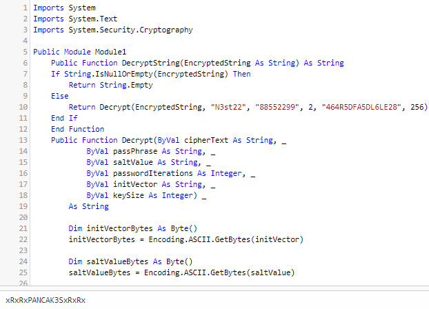Click the keySize parameter on line 18

(128, 195)
